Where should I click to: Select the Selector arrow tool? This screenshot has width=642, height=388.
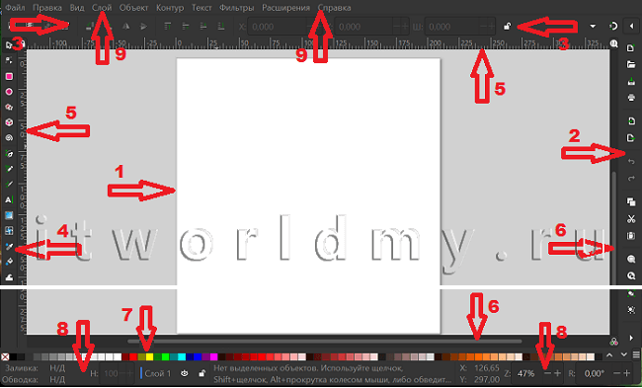[9, 45]
